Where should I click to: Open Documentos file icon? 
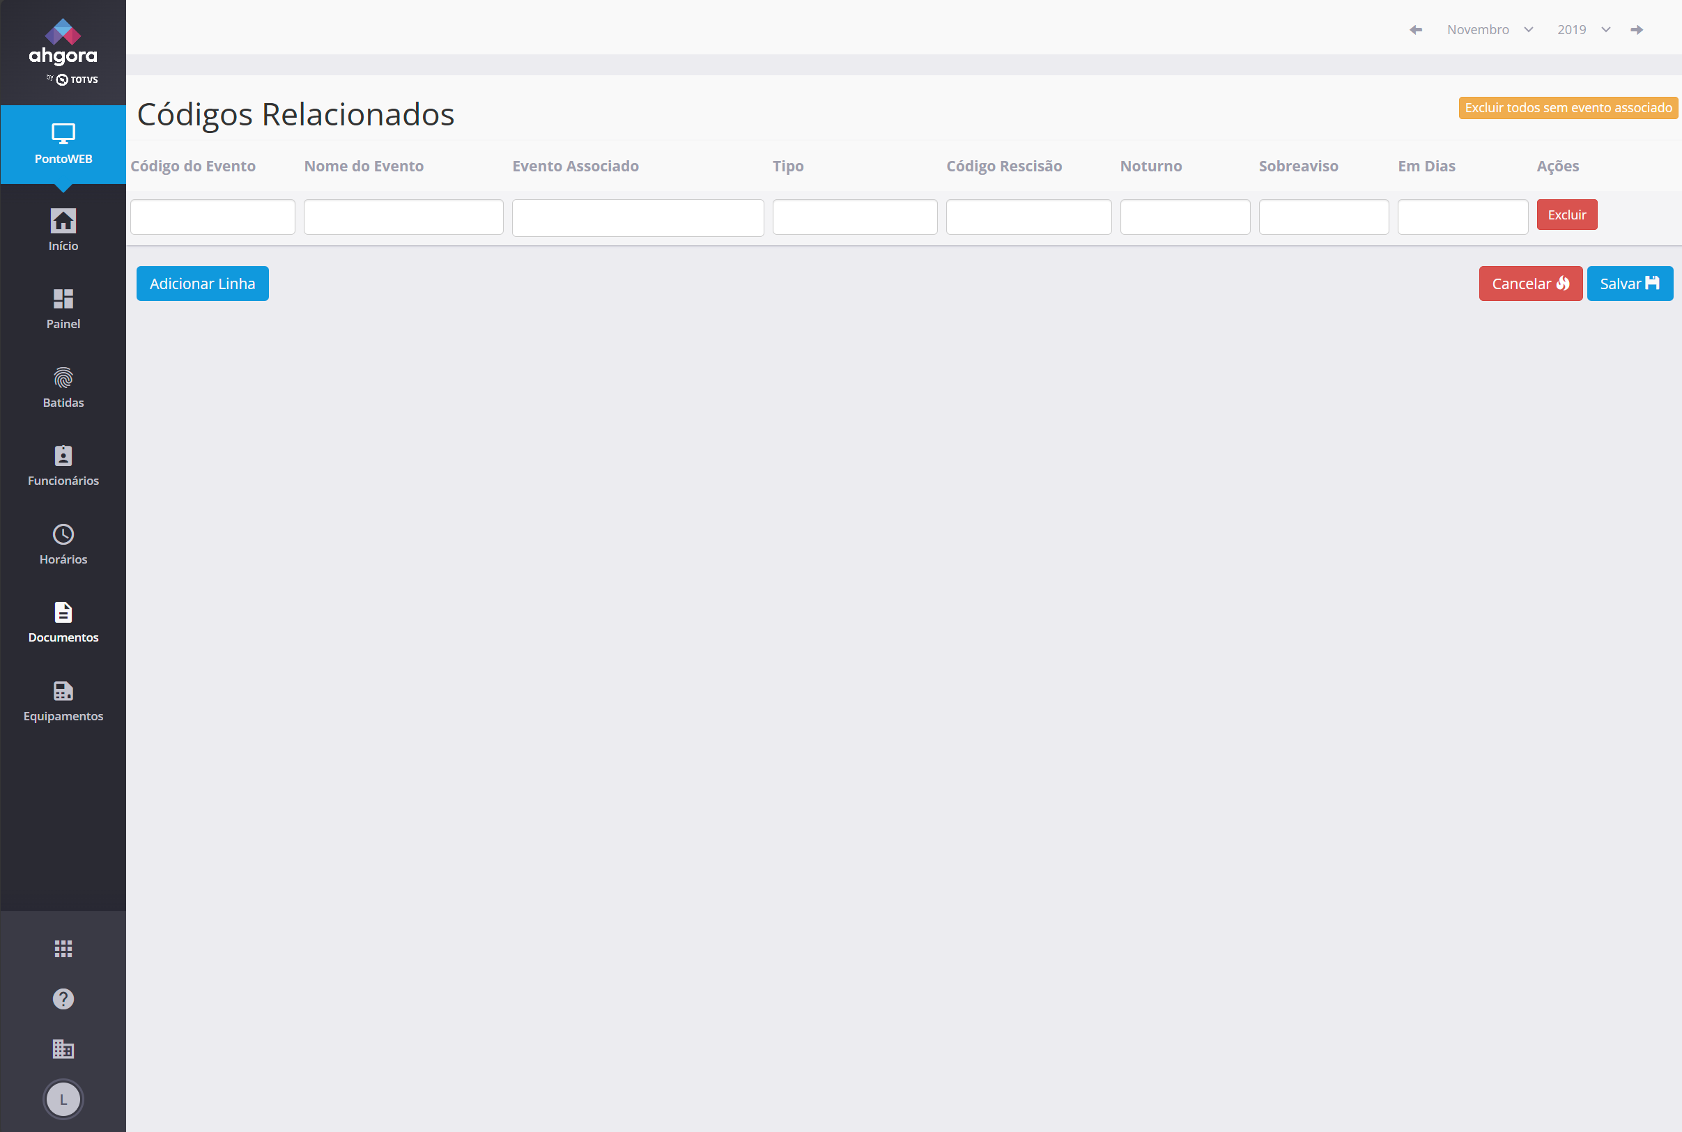63,612
